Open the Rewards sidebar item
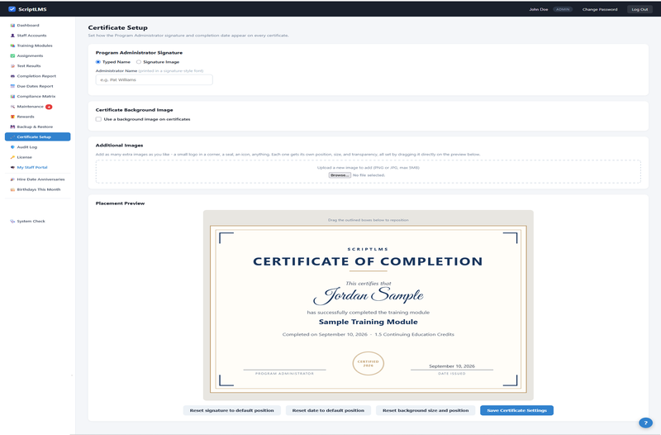Viewport: 661px width, 435px height. pos(37,117)
